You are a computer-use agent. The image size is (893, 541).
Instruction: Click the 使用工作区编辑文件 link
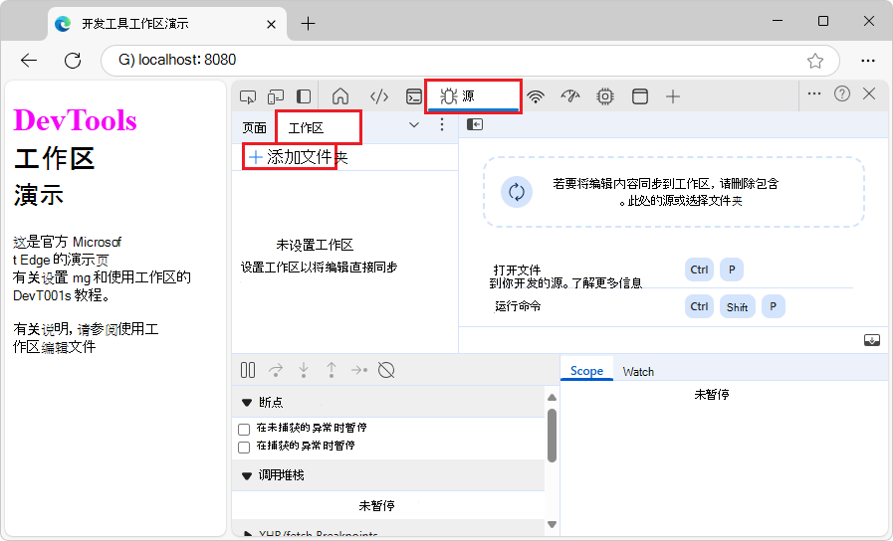pos(86,338)
